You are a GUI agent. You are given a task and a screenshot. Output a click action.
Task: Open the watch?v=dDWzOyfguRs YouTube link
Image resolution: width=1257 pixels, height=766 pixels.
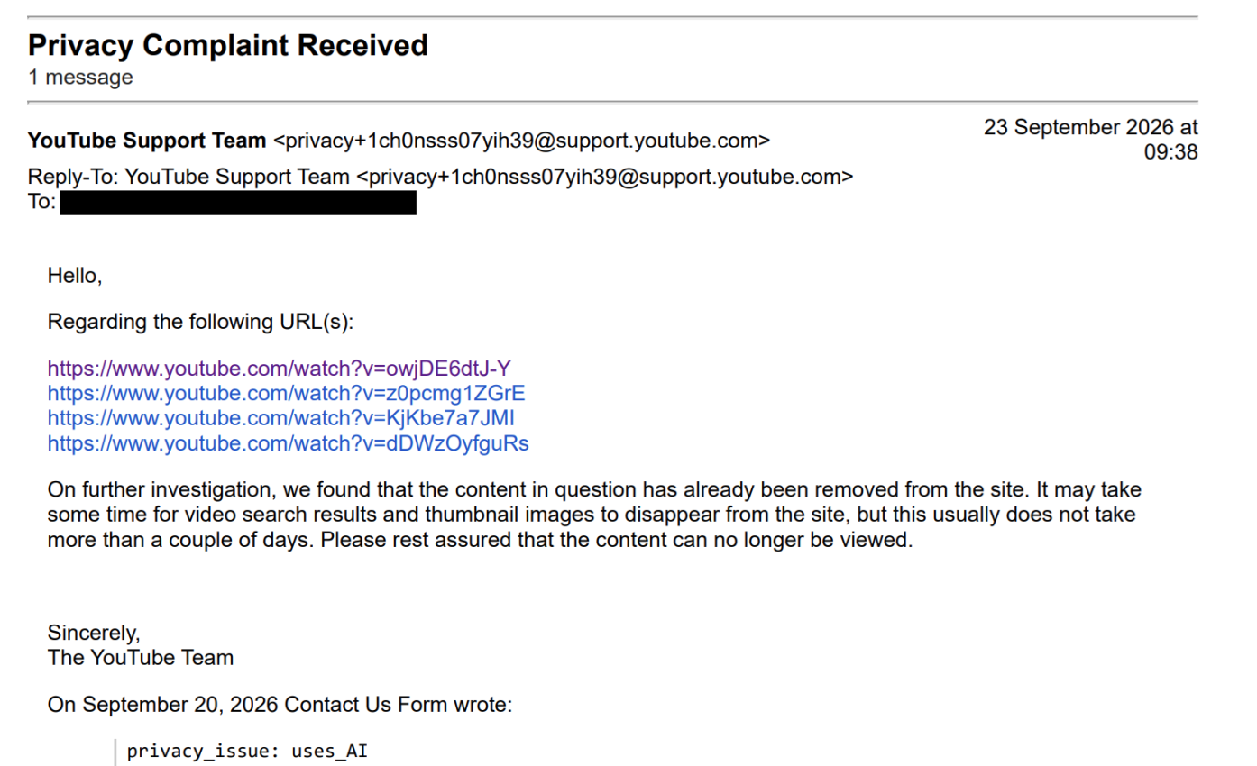pos(288,444)
